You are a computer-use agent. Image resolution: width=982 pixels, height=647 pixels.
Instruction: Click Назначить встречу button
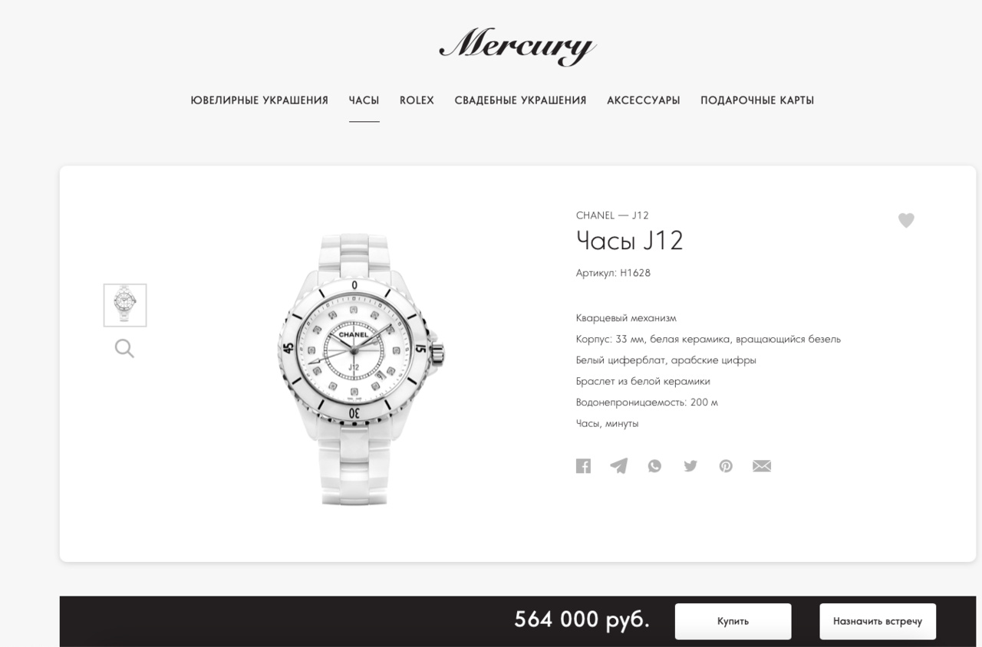click(x=878, y=621)
